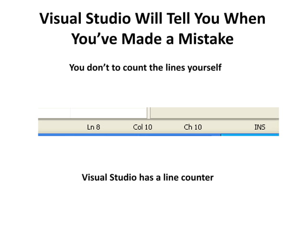This screenshot has height=229, width=305.
Task: Select the Col 10 column indicator
Action: [x=142, y=127]
